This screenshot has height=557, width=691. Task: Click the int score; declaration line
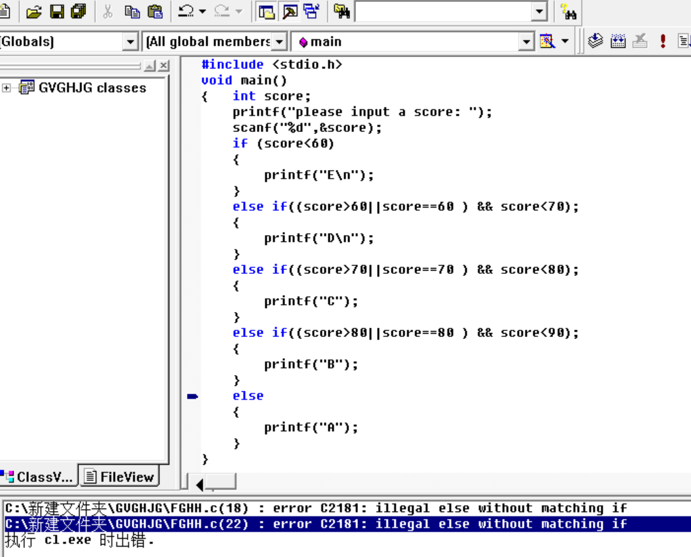tap(271, 96)
